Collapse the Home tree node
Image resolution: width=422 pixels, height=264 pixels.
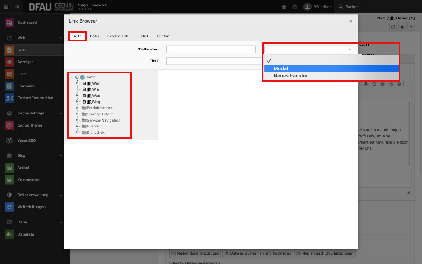[x=72, y=77]
